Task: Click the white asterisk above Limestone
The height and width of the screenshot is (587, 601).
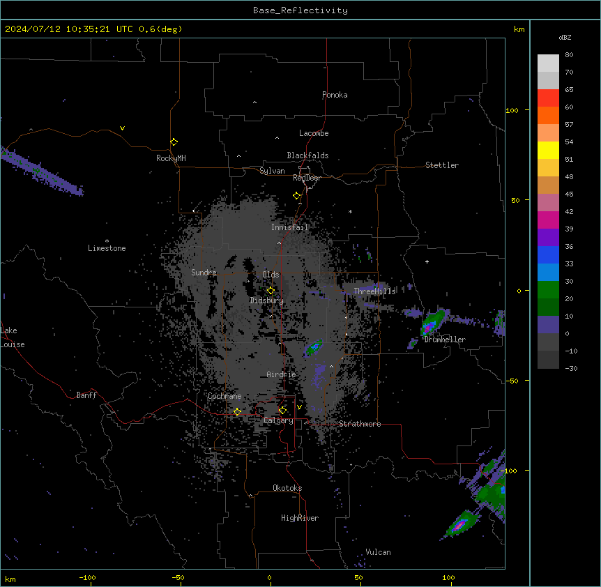Action: [x=107, y=241]
